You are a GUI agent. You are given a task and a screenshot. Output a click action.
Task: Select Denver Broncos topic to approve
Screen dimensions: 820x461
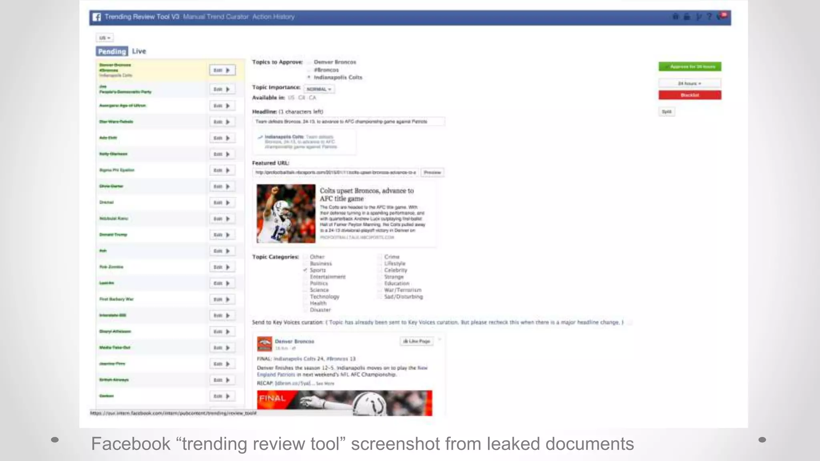[x=309, y=62]
